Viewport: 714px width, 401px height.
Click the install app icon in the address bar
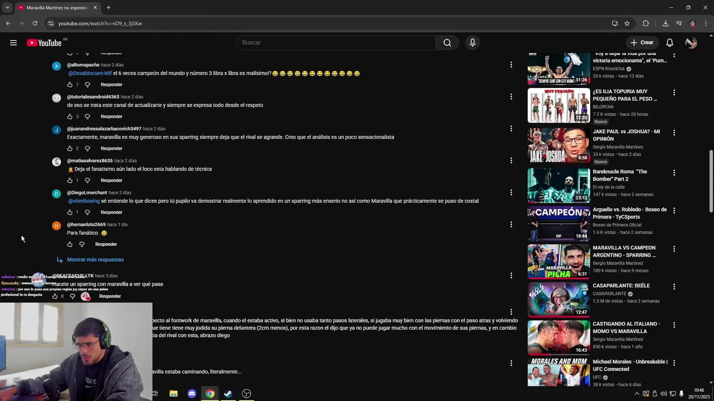pyautogui.click(x=615, y=23)
